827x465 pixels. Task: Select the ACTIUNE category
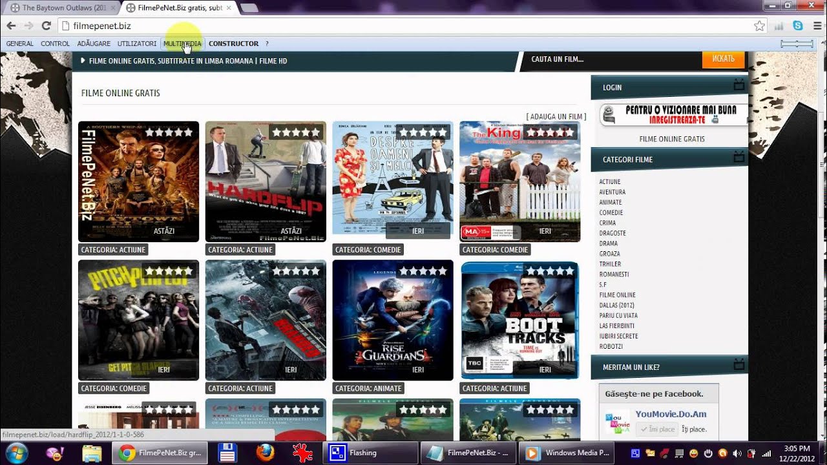click(610, 182)
